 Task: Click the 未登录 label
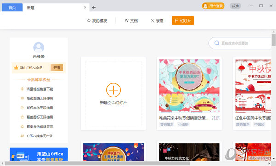pyautogui.click(x=39, y=57)
